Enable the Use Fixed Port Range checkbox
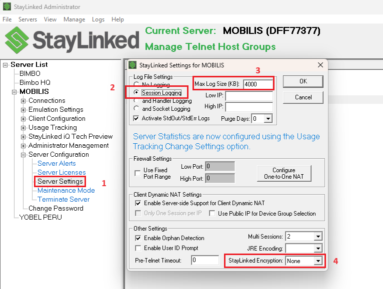Viewport: 383px width, 289px height. click(137, 173)
